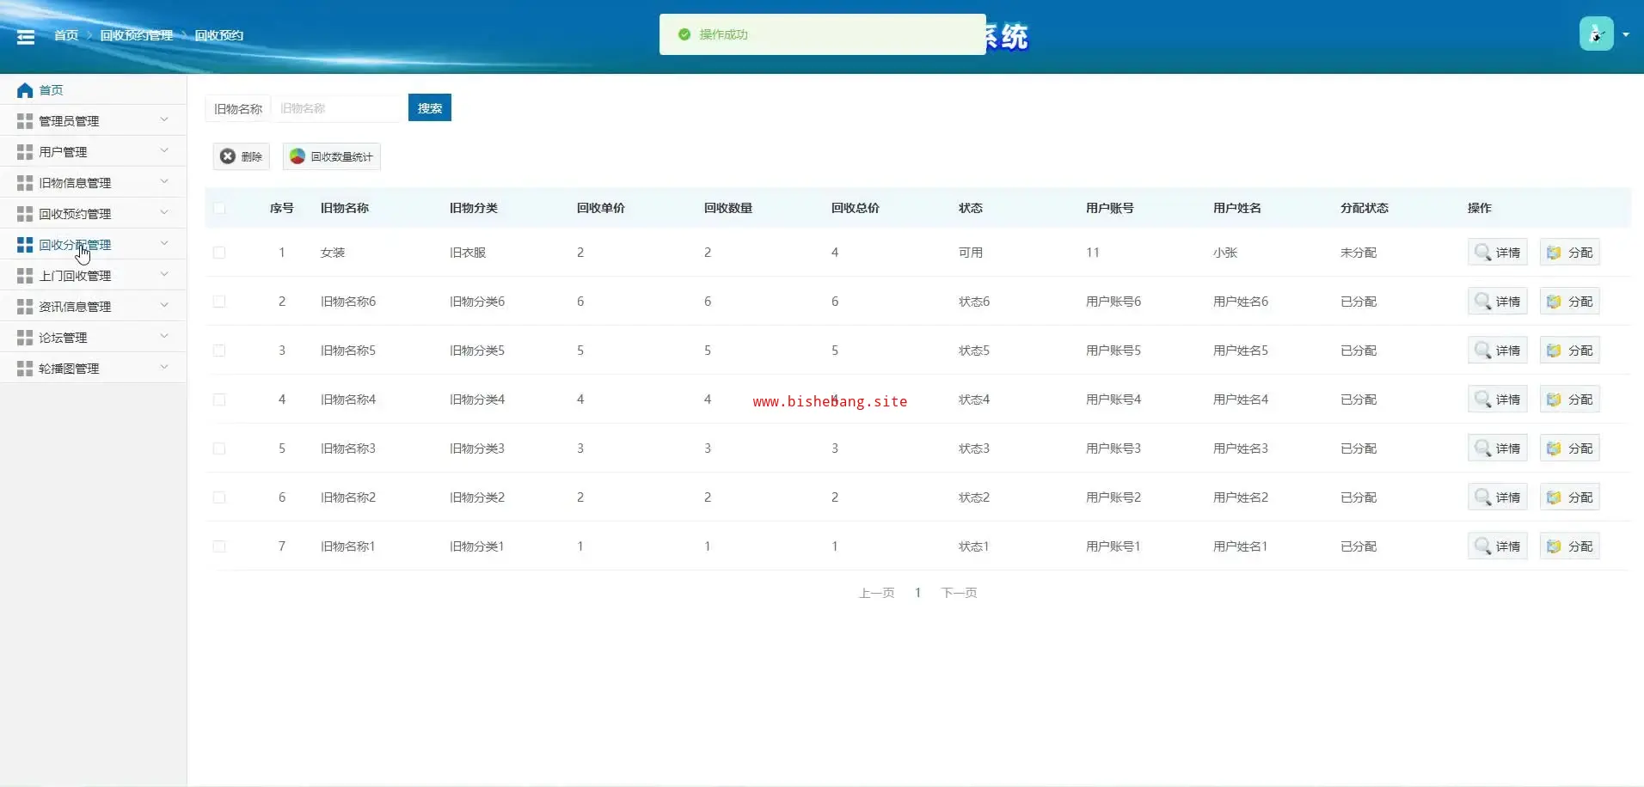Open 详情 for 旧物名称4 row

(x=1497, y=400)
